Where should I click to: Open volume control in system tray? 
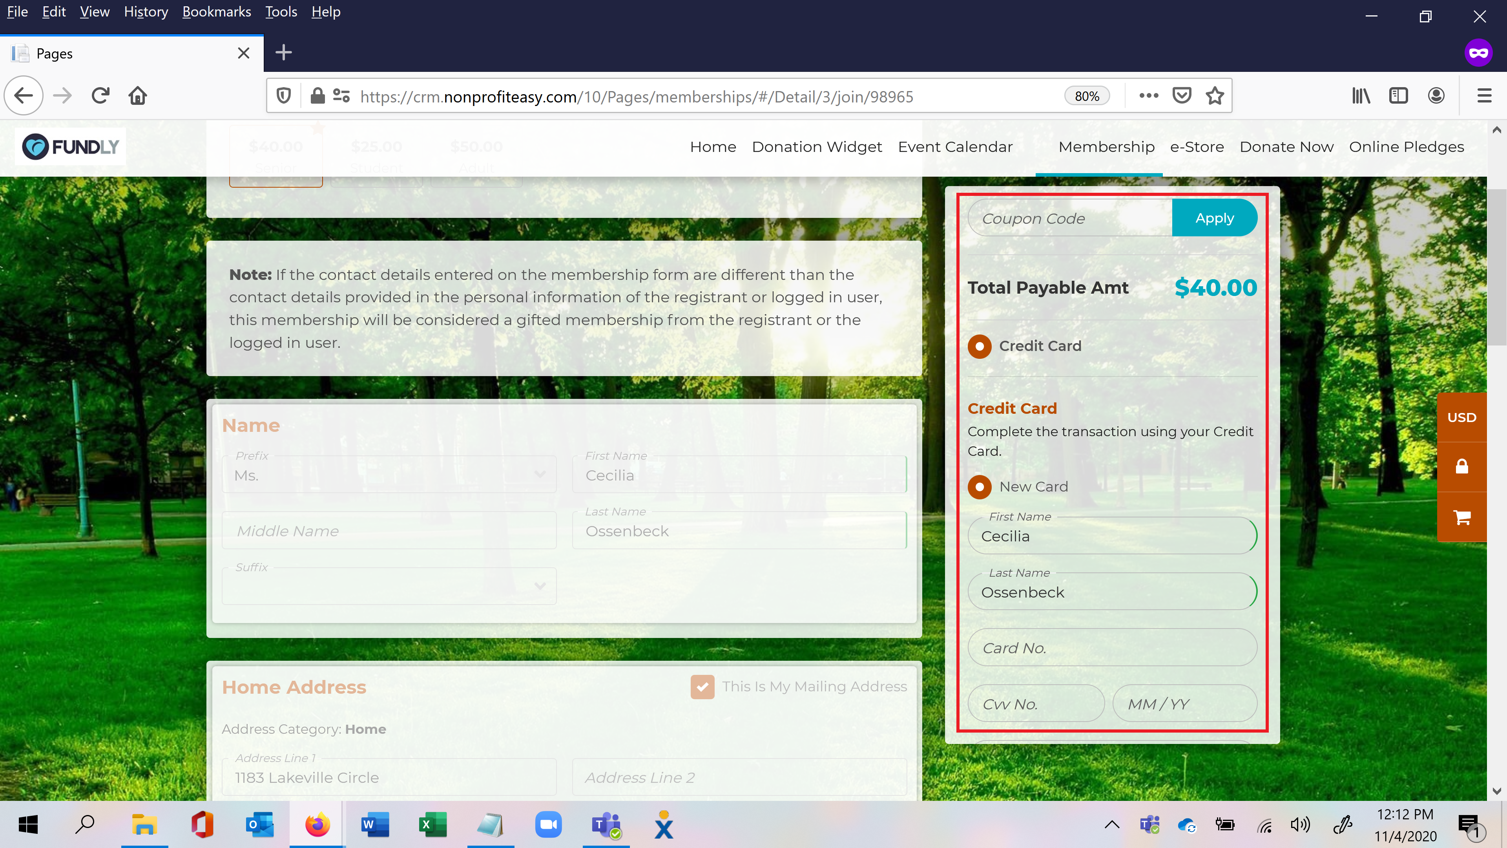coord(1300,825)
